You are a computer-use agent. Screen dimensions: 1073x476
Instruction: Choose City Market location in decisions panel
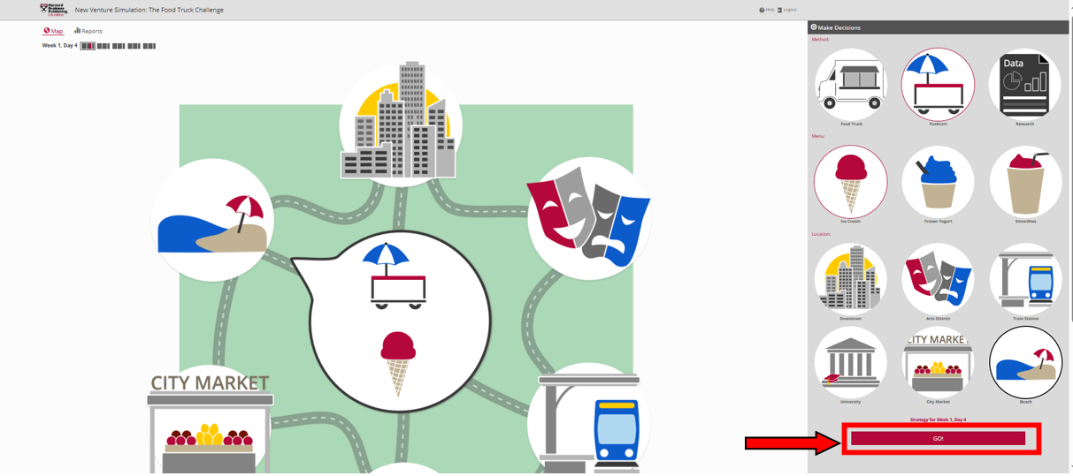[x=938, y=363]
